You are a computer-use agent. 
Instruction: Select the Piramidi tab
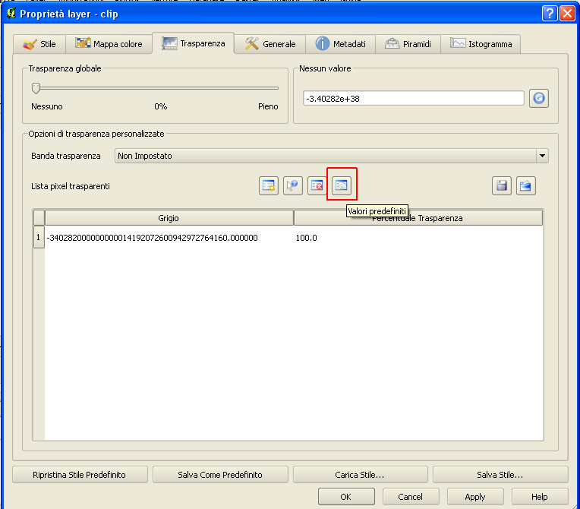(x=408, y=44)
